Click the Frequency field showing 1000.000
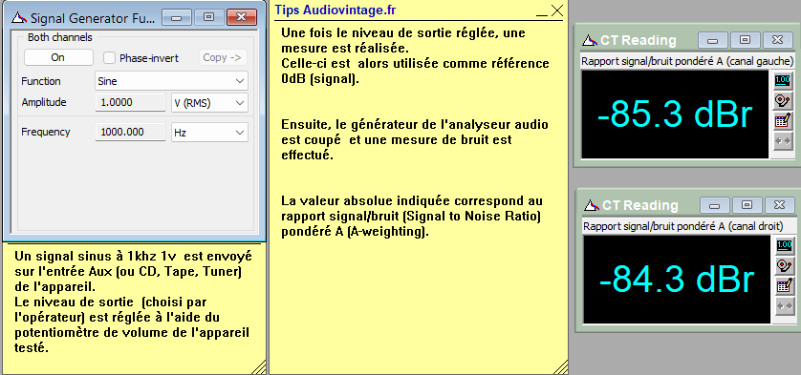Image resolution: width=801 pixels, height=375 pixels. (x=130, y=132)
